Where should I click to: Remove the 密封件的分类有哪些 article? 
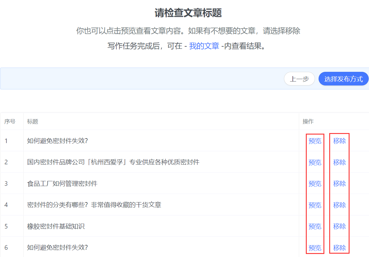(x=339, y=205)
